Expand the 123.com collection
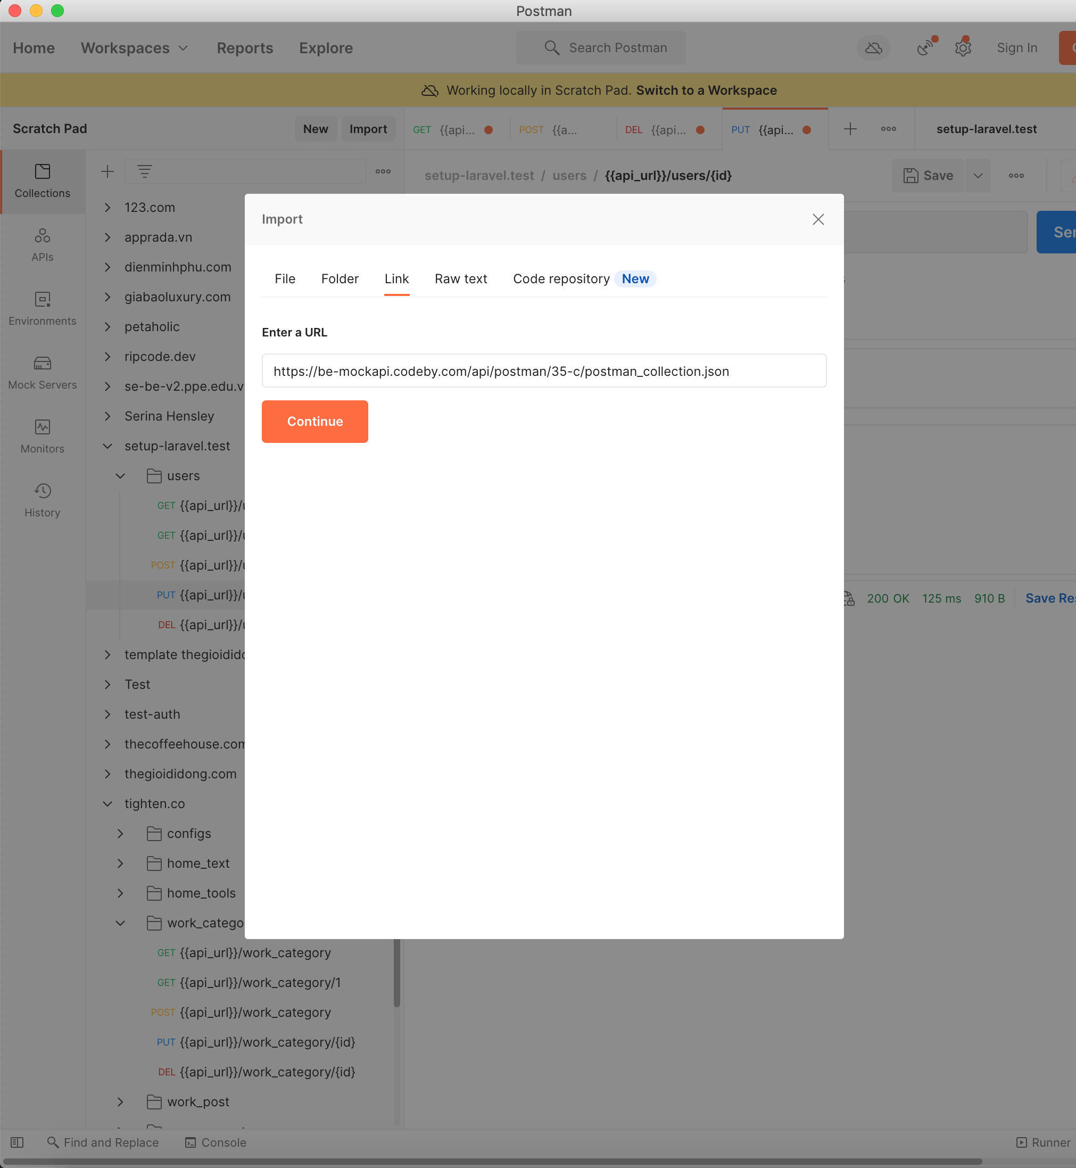This screenshot has height=1168, width=1076. (107, 208)
